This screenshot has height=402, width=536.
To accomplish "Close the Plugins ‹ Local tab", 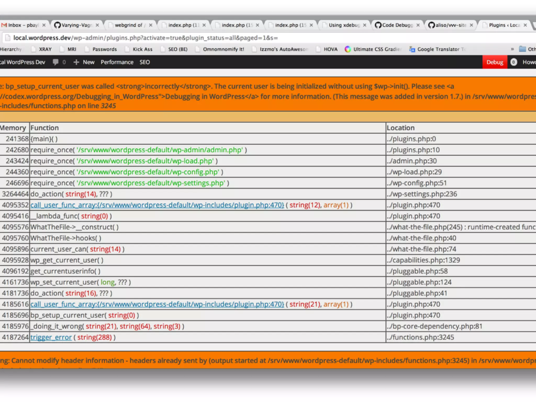I will point(525,25).
